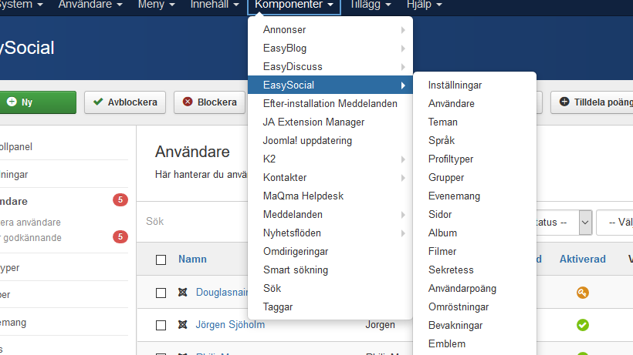Click the green activated checkmark for Jörgen Sjöholm
This screenshot has height=355, width=633.
583,325
